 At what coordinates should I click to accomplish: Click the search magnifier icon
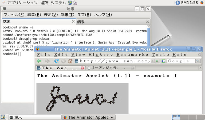(198, 61)
